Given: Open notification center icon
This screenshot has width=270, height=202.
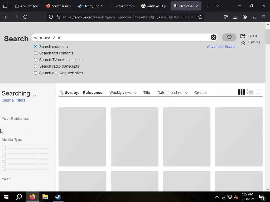Looking at the screenshot, I should [x=262, y=197].
